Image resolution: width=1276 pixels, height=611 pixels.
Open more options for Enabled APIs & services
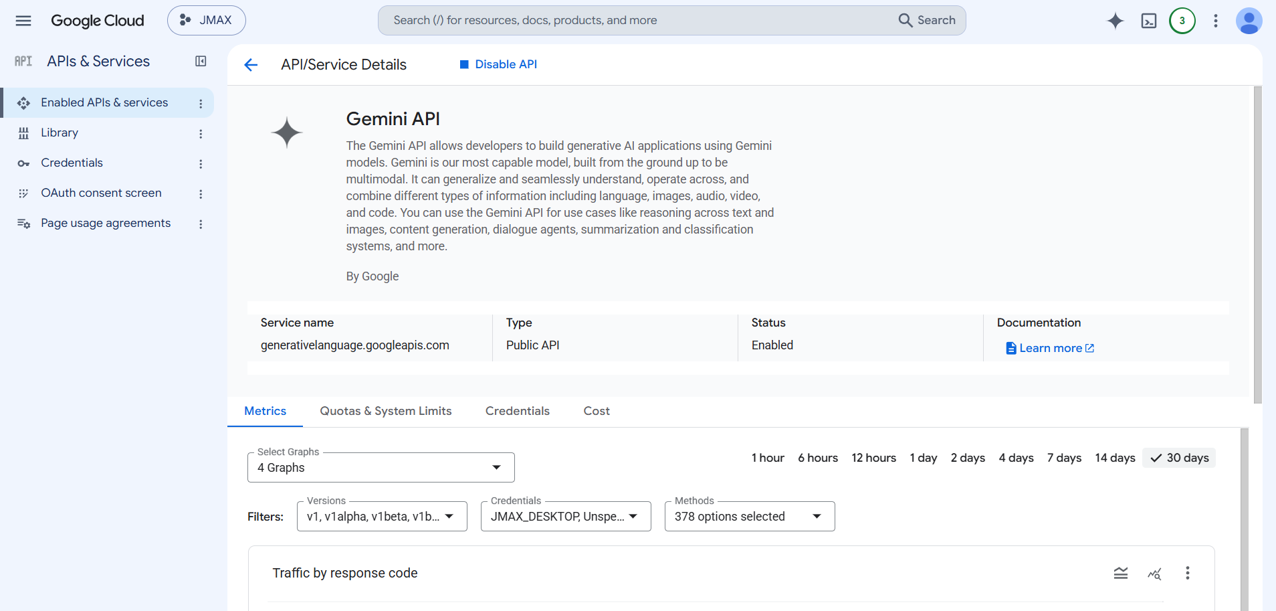pyautogui.click(x=201, y=103)
